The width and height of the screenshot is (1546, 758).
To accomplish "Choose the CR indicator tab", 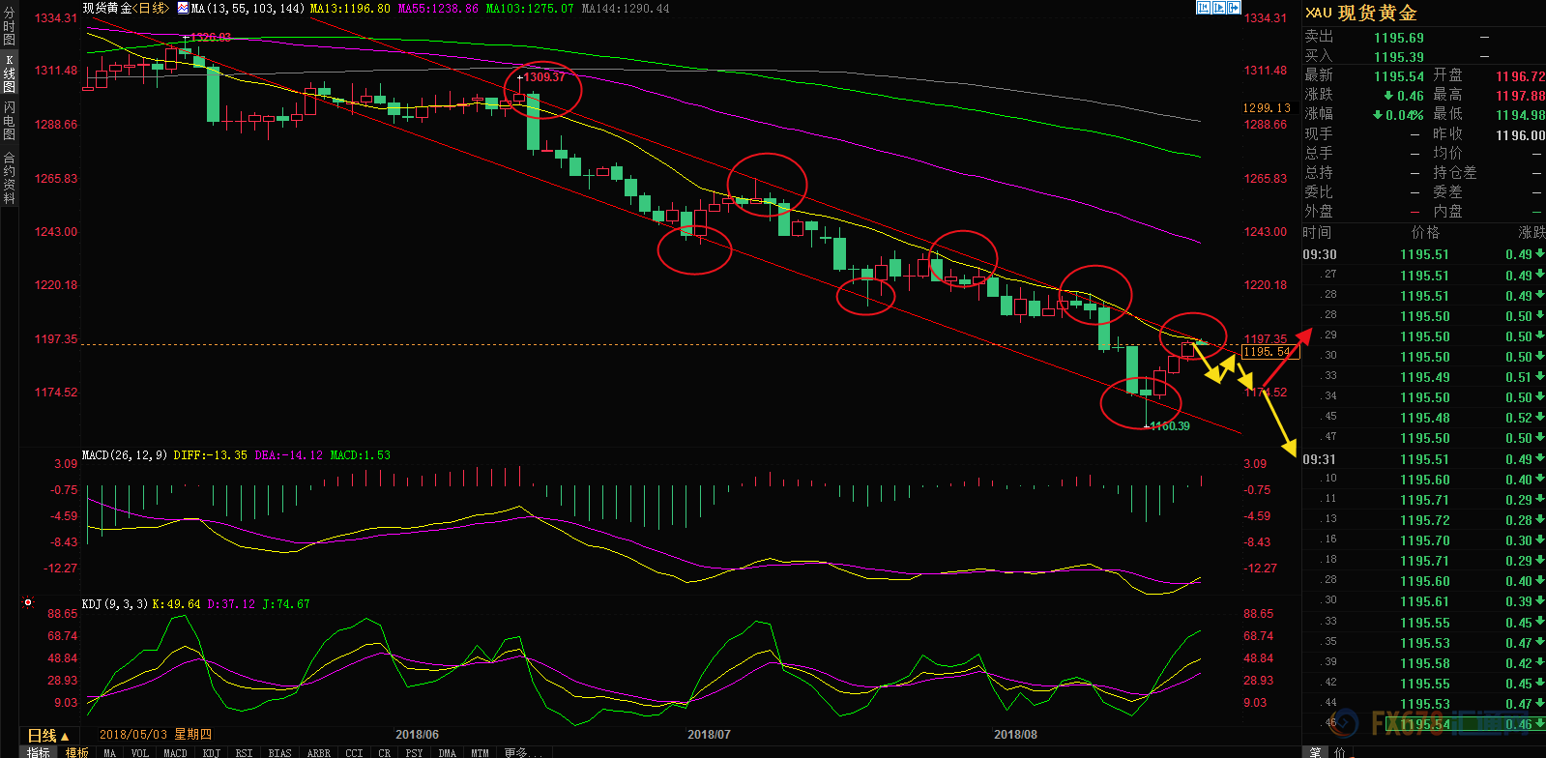I will pyautogui.click(x=384, y=752).
